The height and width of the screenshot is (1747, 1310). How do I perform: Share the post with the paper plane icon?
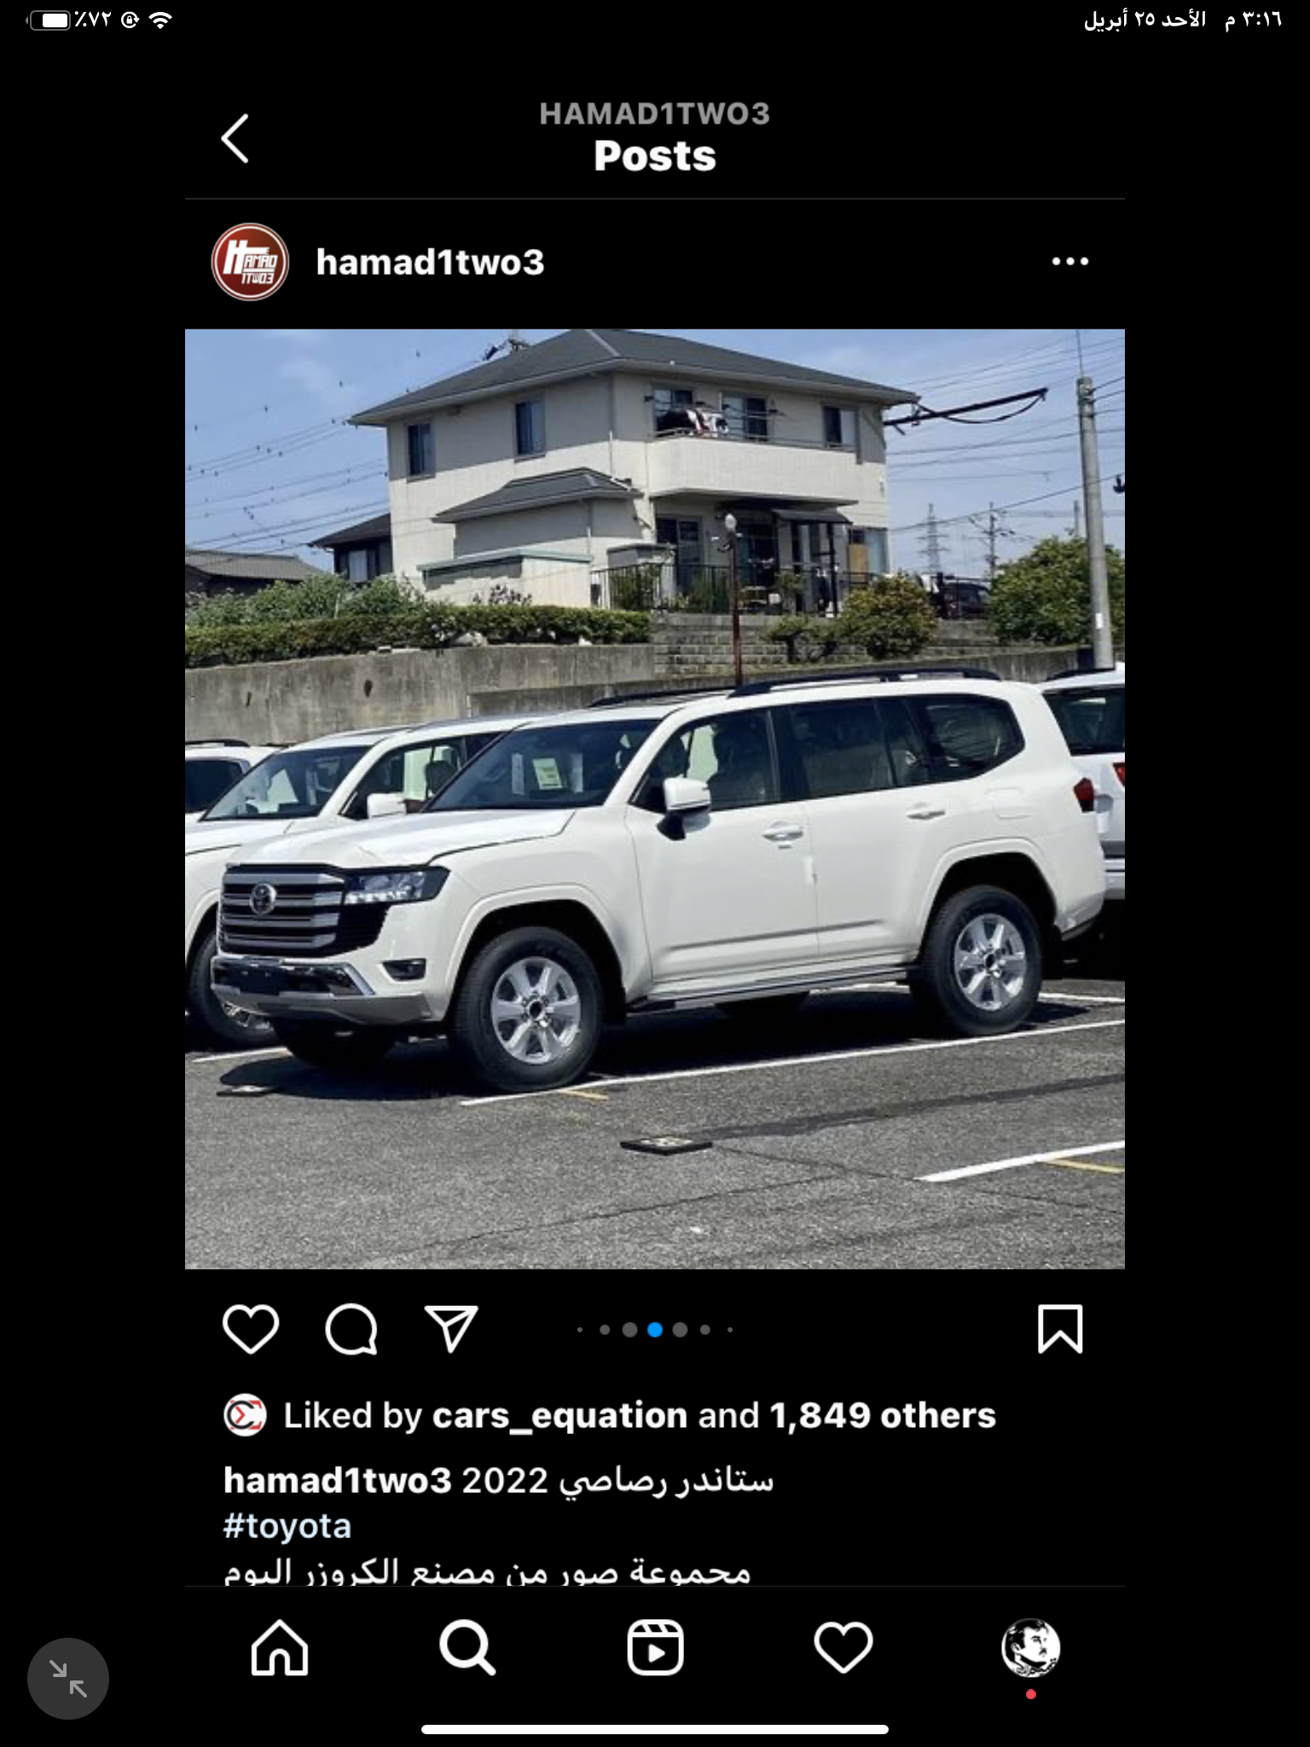[451, 1328]
